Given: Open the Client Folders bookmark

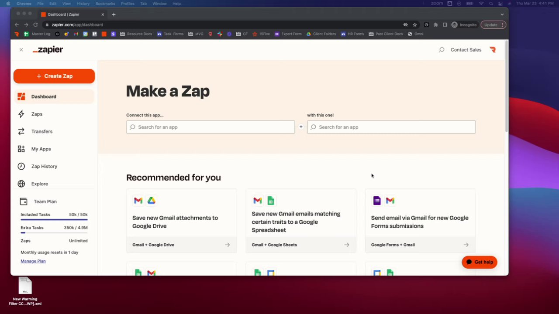Looking at the screenshot, I should coord(321,34).
